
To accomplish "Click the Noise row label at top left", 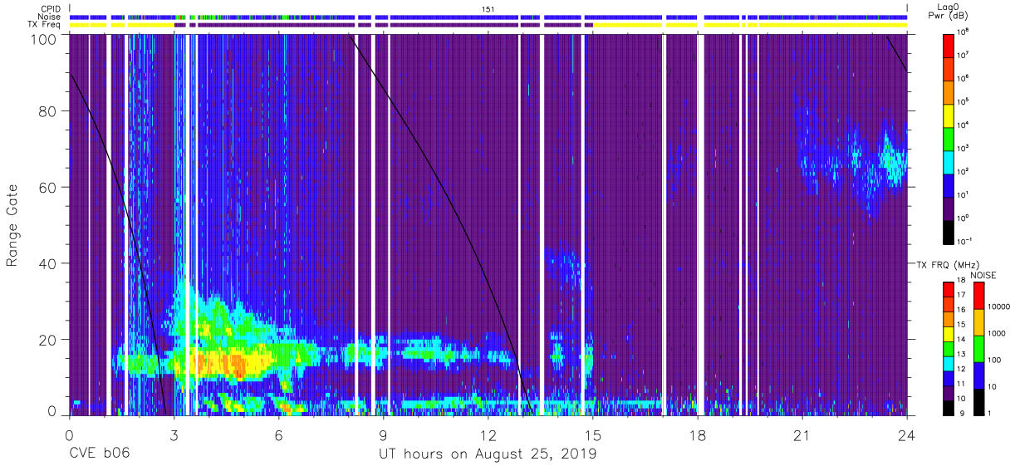I will 50,17.
